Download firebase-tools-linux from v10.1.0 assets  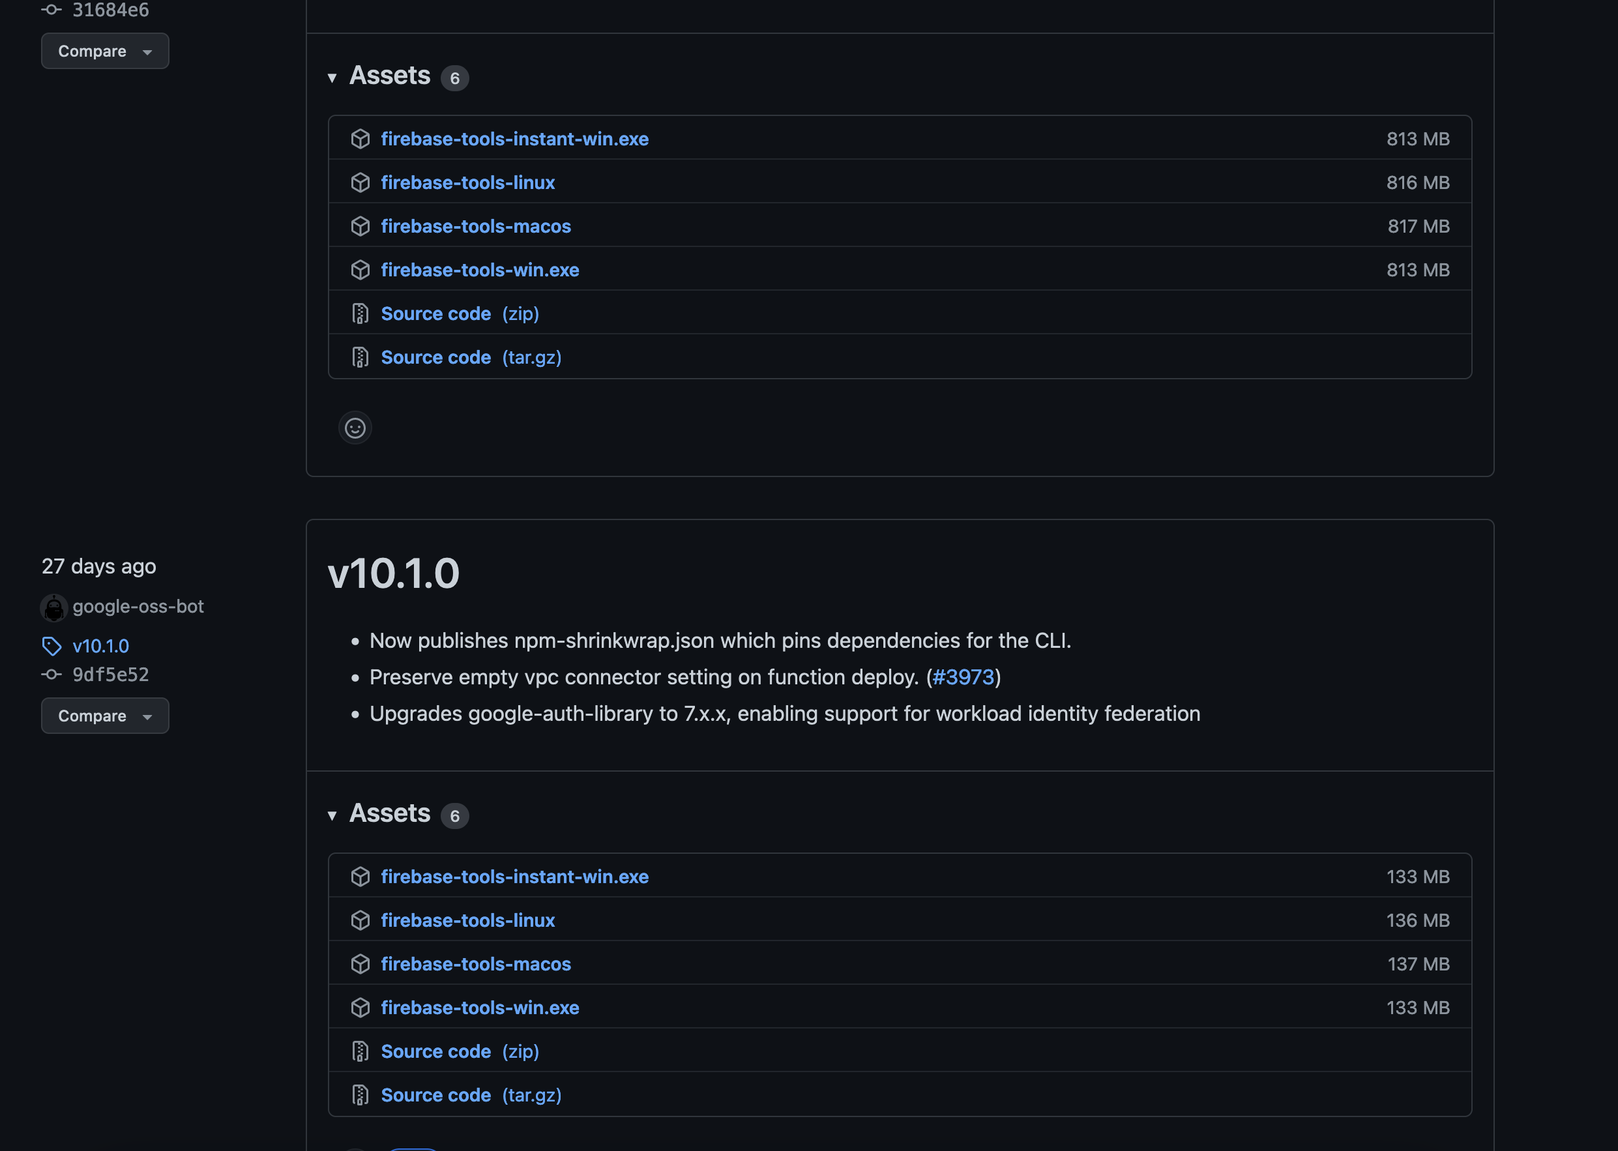click(468, 920)
